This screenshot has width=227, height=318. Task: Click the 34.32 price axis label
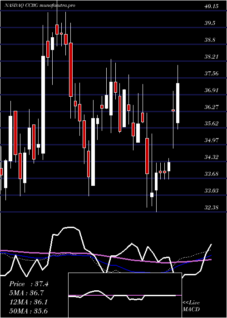point(211,157)
